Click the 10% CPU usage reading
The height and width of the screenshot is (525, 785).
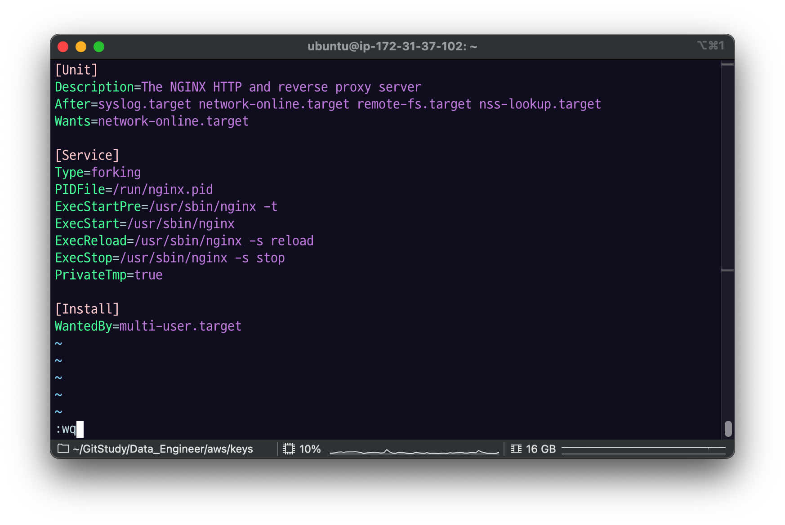(x=310, y=449)
